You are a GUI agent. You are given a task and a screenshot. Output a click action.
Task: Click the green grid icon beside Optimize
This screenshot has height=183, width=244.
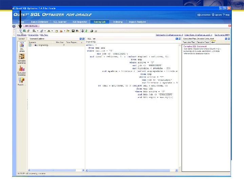pyautogui.click(x=24, y=31)
